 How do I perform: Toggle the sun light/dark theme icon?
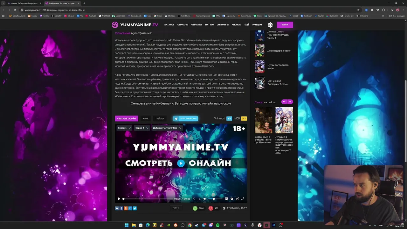click(x=270, y=25)
